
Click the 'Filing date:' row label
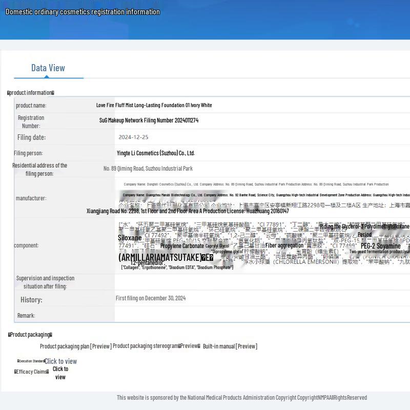pos(31,137)
